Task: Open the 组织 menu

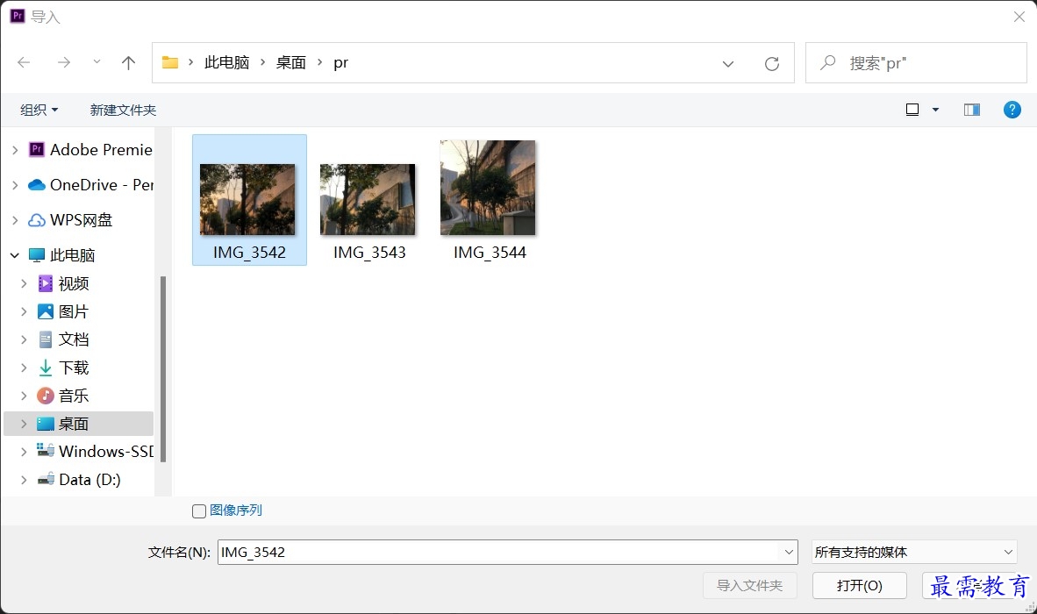Action: pyautogui.click(x=39, y=110)
